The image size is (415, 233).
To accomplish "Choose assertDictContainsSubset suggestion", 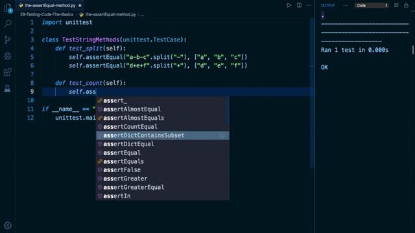I will (x=163, y=135).
